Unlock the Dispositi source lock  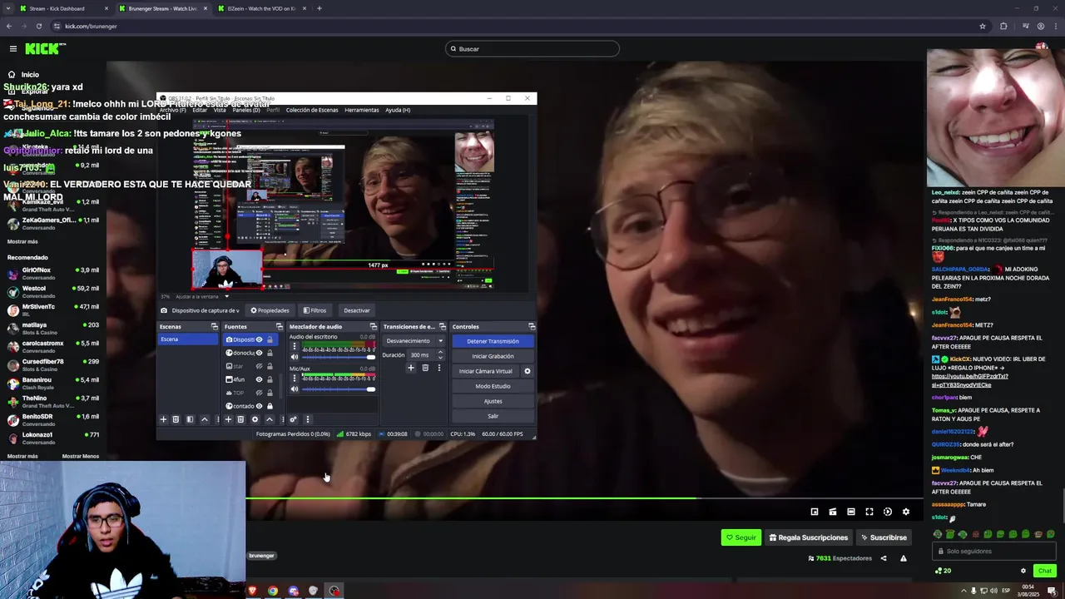tap(270, 339)
